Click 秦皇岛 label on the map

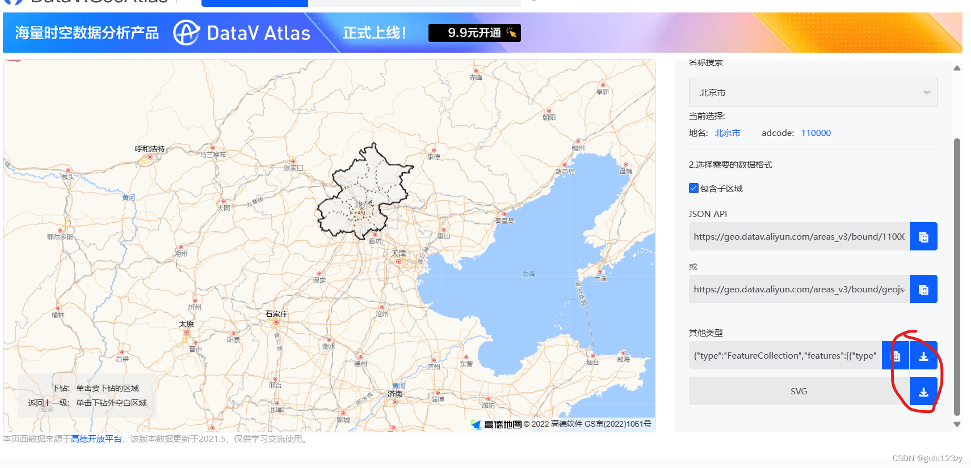[505, 221]
